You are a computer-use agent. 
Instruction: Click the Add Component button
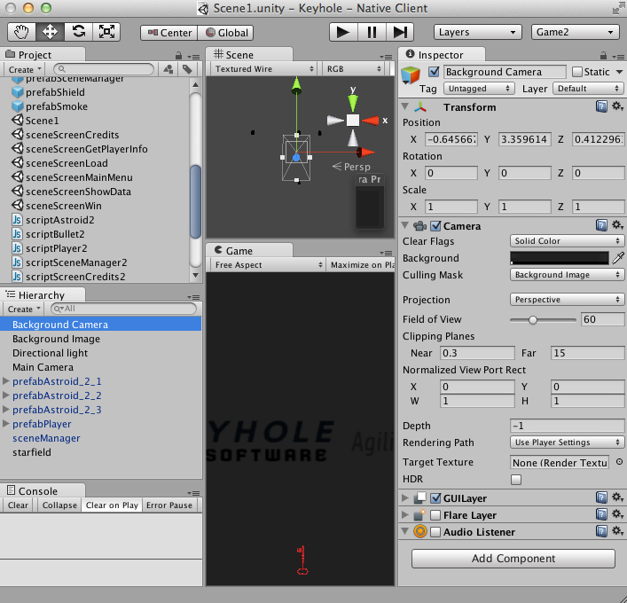tap(513, 559)
